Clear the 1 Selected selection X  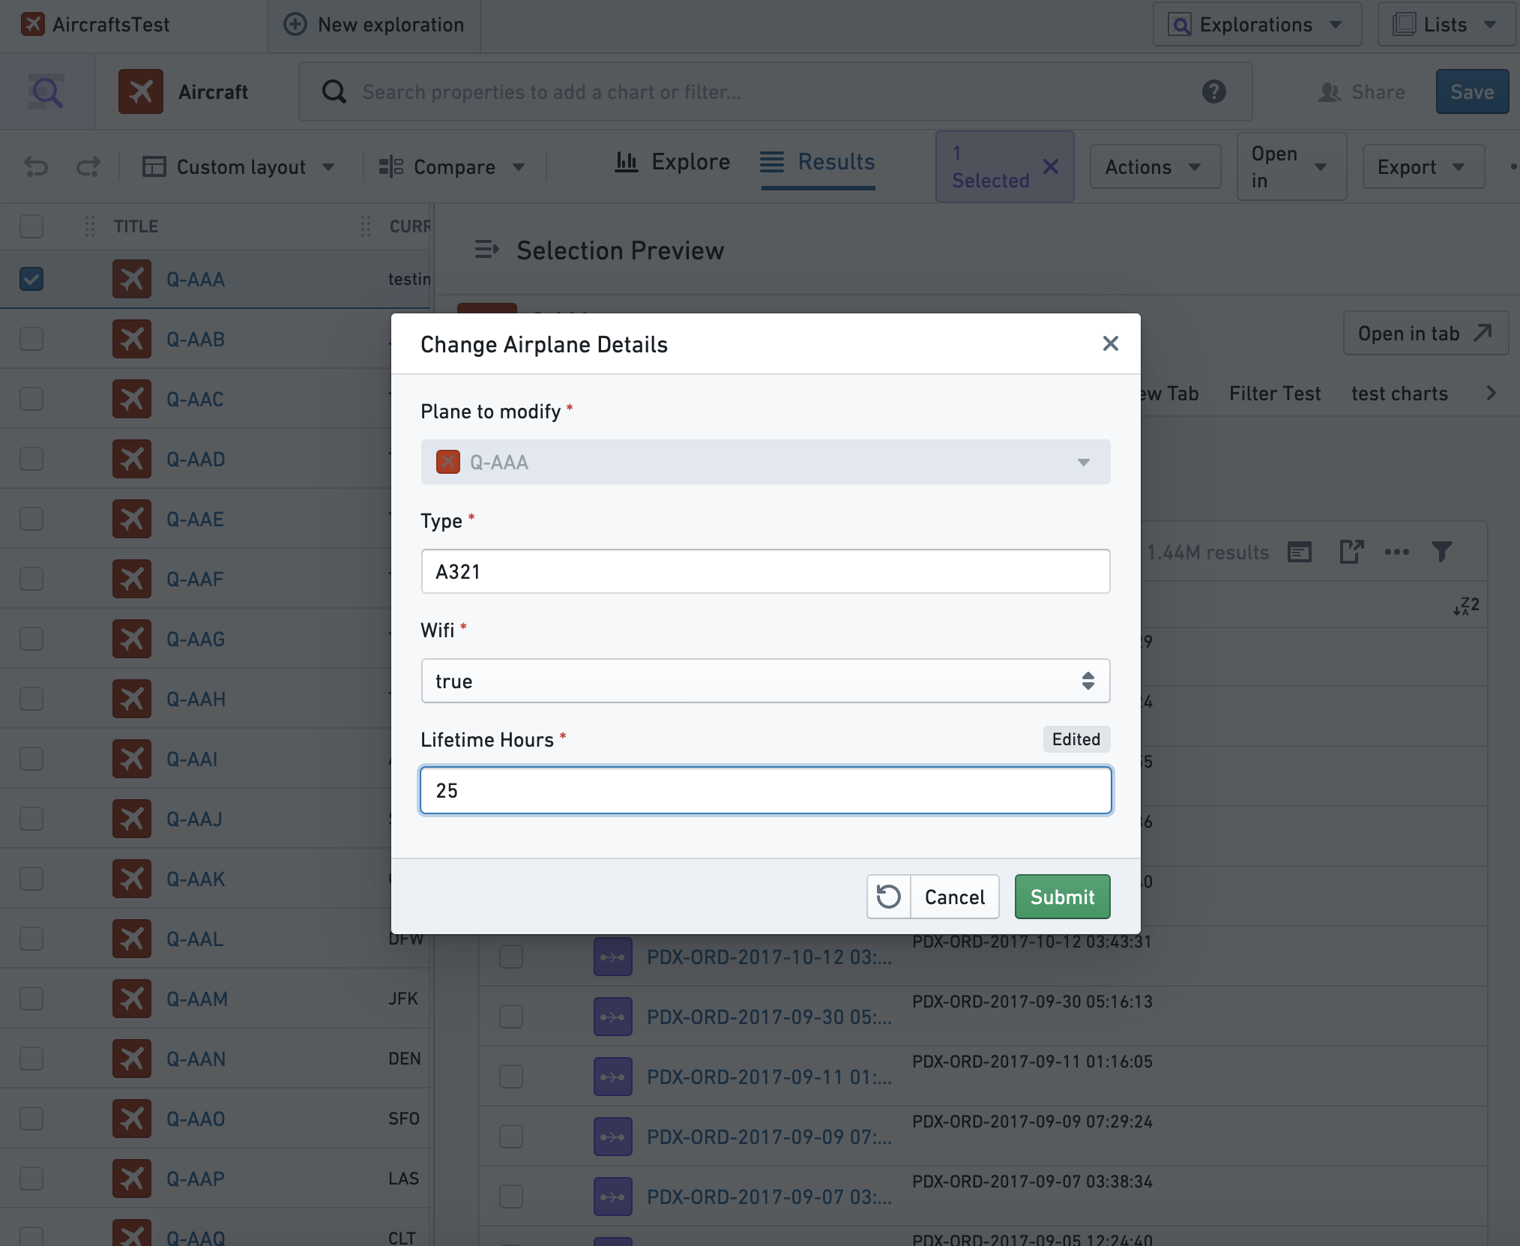coord(1051,166)
